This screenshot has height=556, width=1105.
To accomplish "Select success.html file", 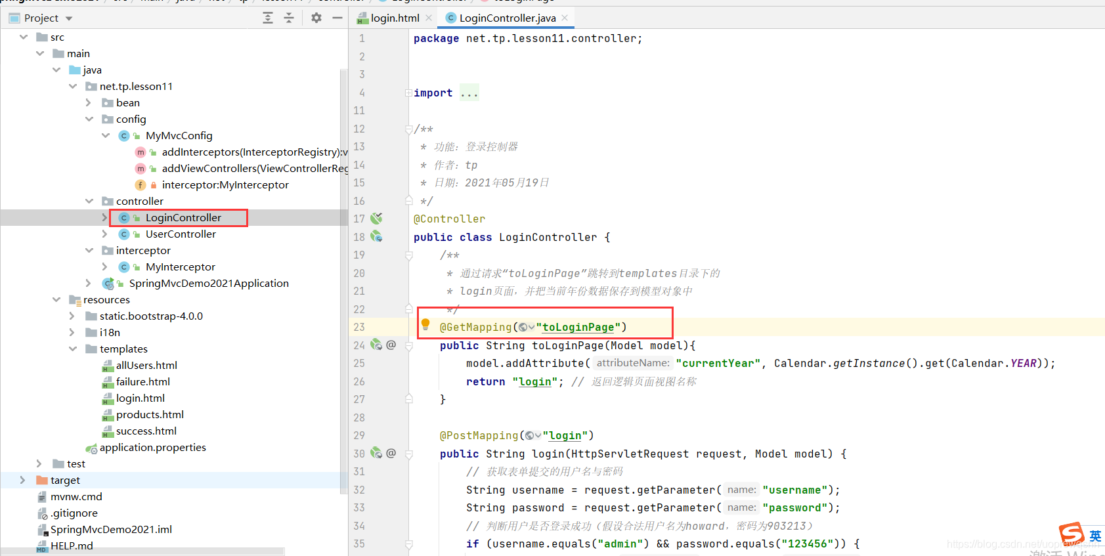I will [146, 431].
